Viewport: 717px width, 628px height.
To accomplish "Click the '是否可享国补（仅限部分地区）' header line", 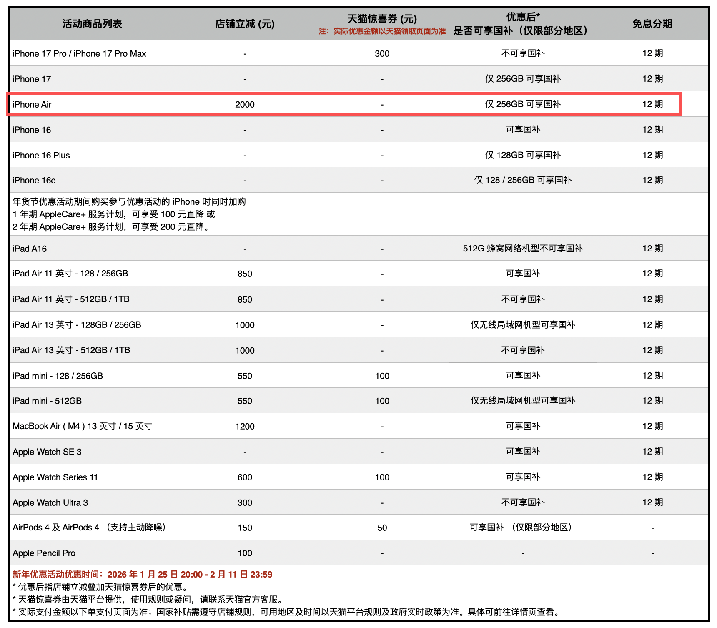I will tap(523, 30).
